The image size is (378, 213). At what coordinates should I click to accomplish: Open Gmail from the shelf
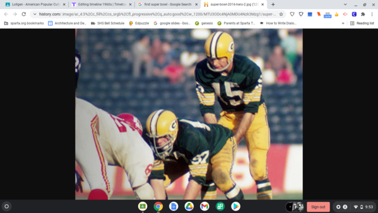click(204, 206)
